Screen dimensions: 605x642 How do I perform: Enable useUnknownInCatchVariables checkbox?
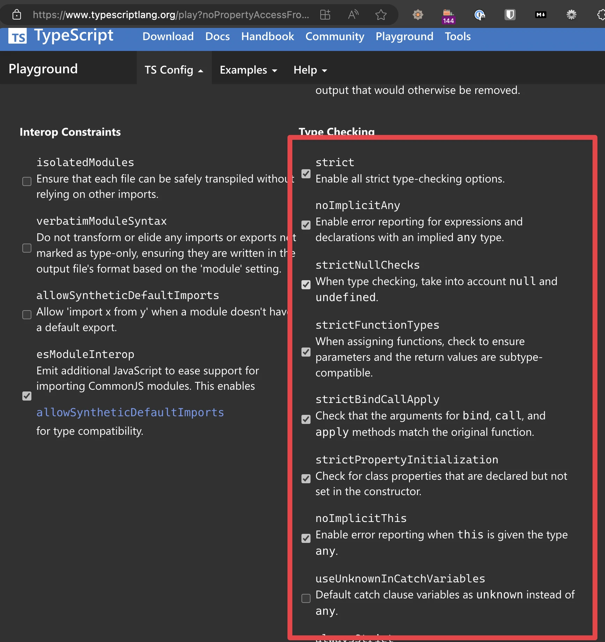tap(306, 598)
